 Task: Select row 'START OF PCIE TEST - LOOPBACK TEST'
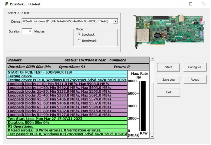click(x=67, y=72)
